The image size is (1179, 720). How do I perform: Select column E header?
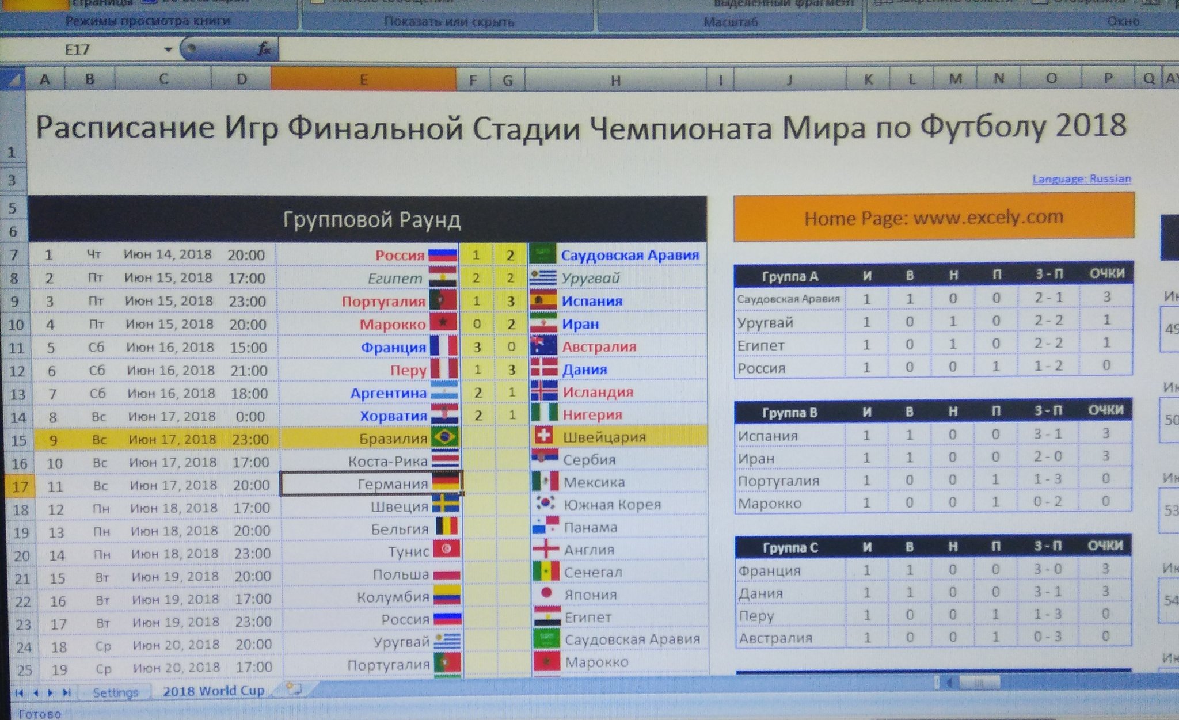point(363,79)
